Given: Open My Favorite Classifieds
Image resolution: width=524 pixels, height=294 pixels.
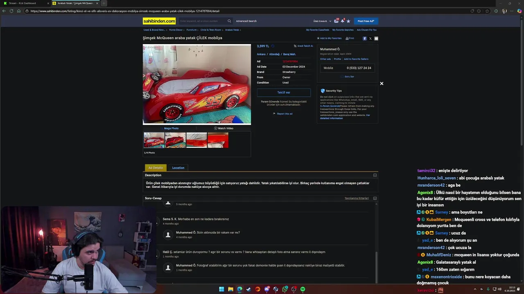Looking at the screenshot, I should coord(318,30).
